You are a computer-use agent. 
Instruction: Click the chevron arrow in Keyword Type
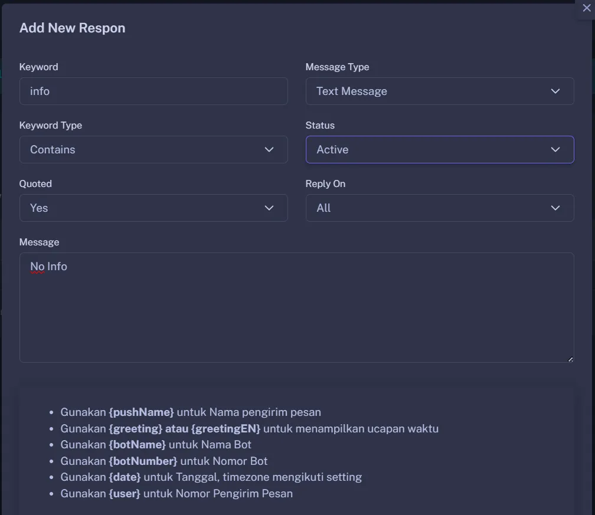[x=269, y=150]
